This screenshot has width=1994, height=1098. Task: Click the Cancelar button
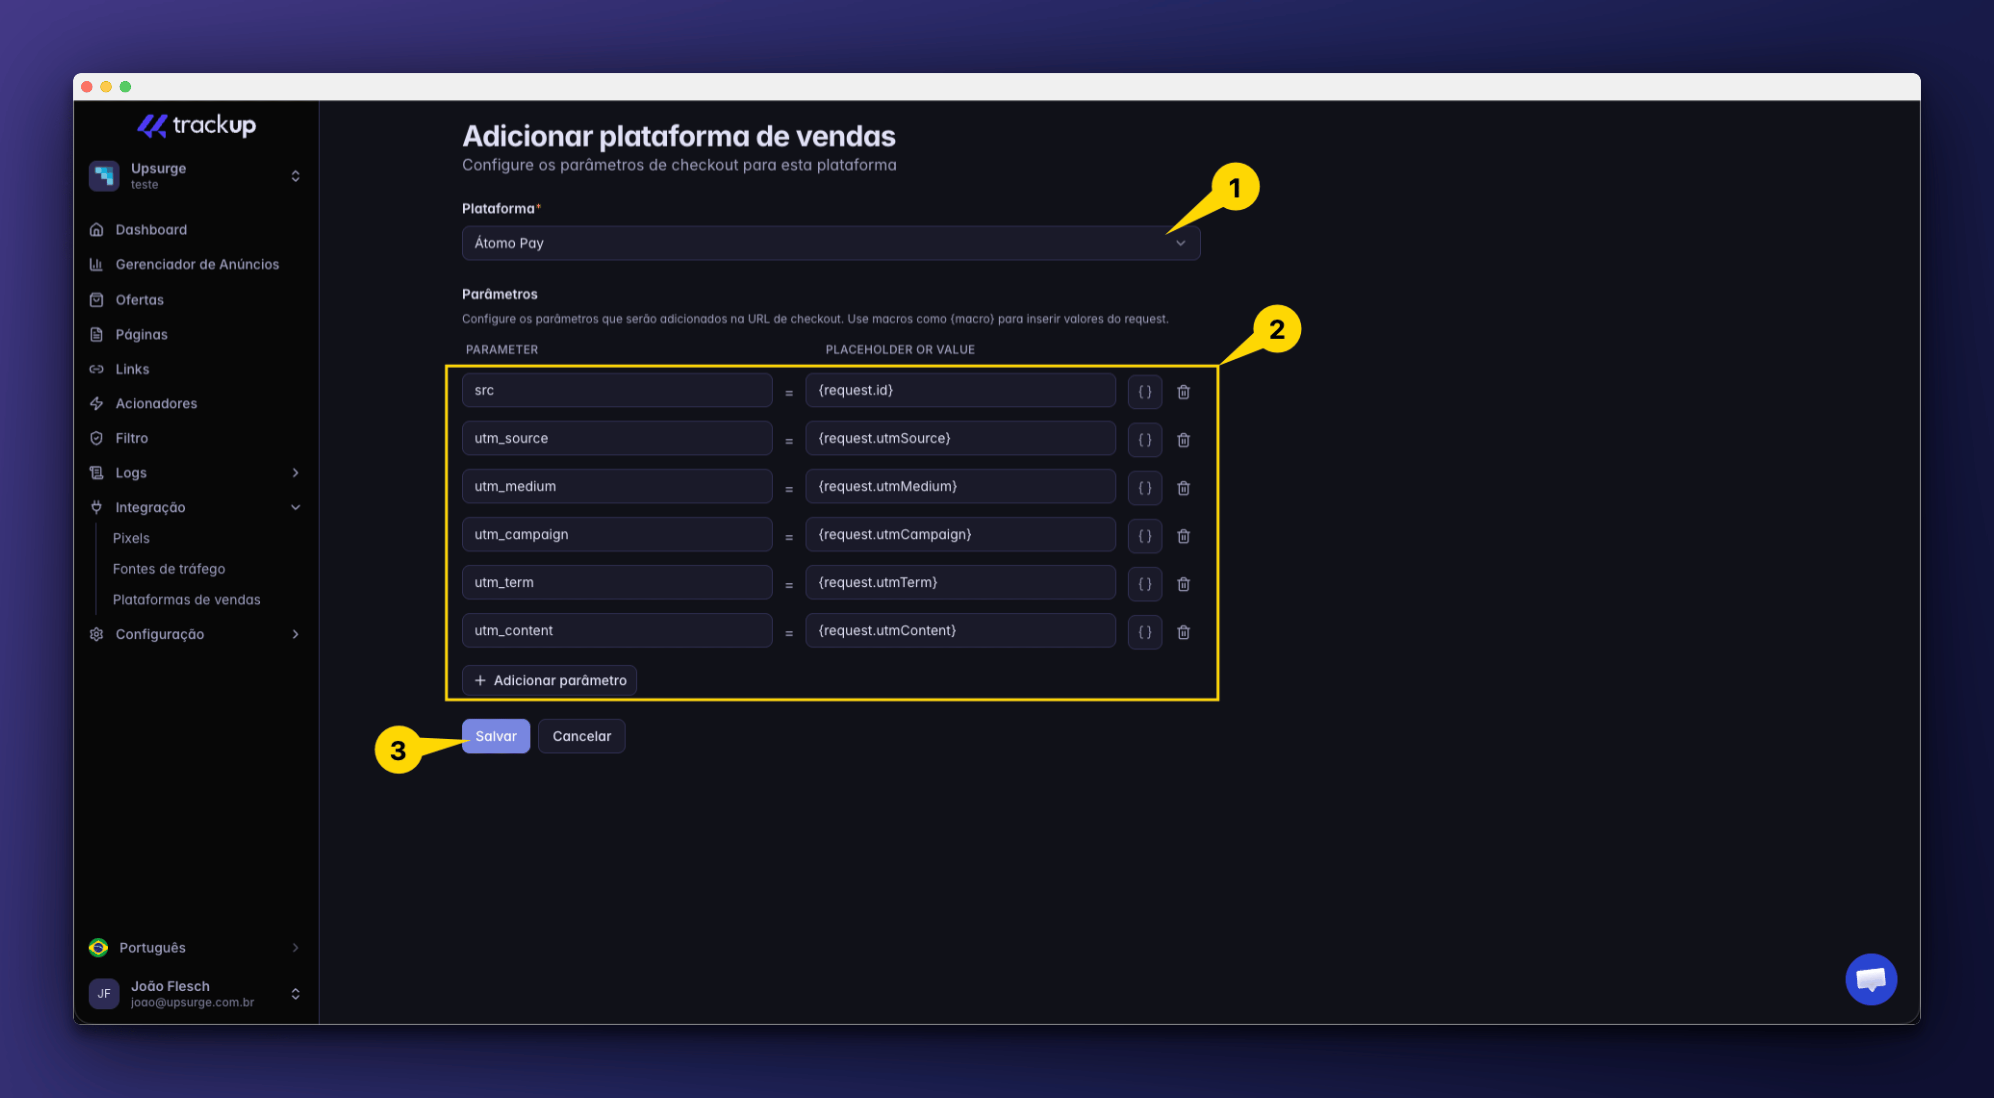point(581,736)
